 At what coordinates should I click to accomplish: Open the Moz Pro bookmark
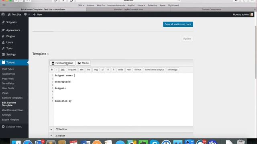pyautogui.click(x=101, y=5)
